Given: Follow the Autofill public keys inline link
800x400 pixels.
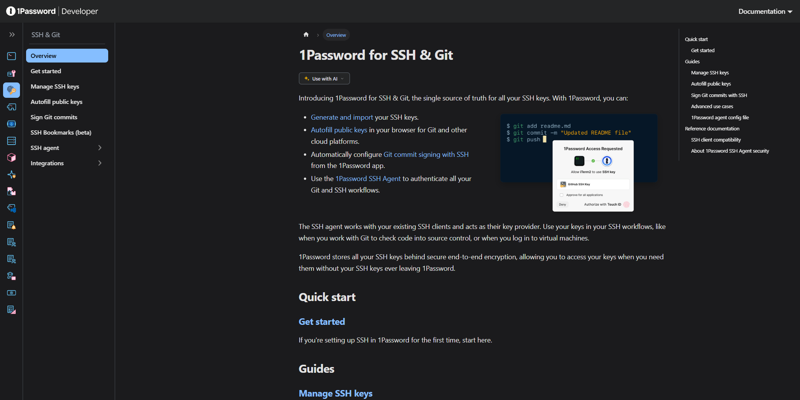Looking at the screenshot, I should point(339,130).
